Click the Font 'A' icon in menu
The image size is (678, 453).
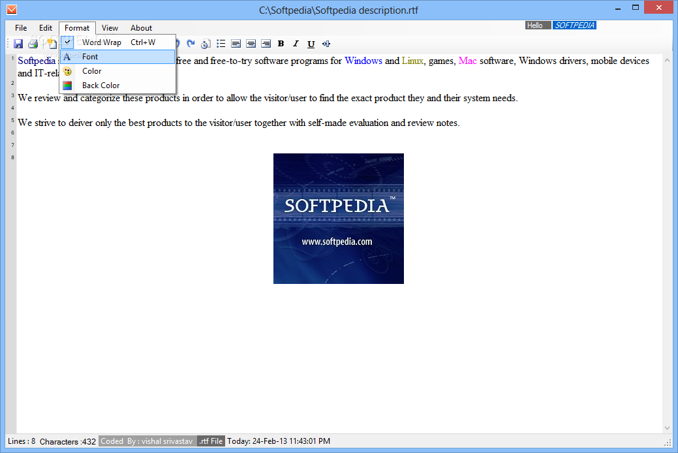[67, 57]
